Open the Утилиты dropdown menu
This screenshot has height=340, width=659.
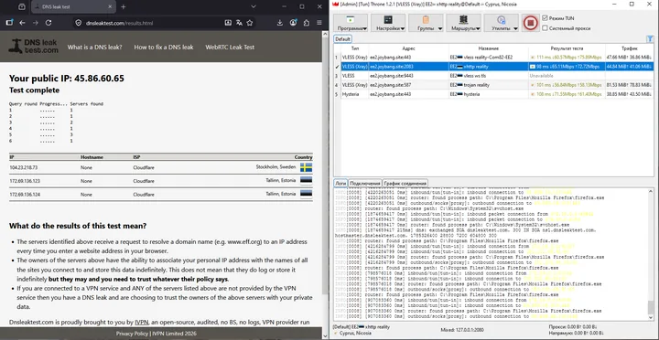tap(501, 23)
